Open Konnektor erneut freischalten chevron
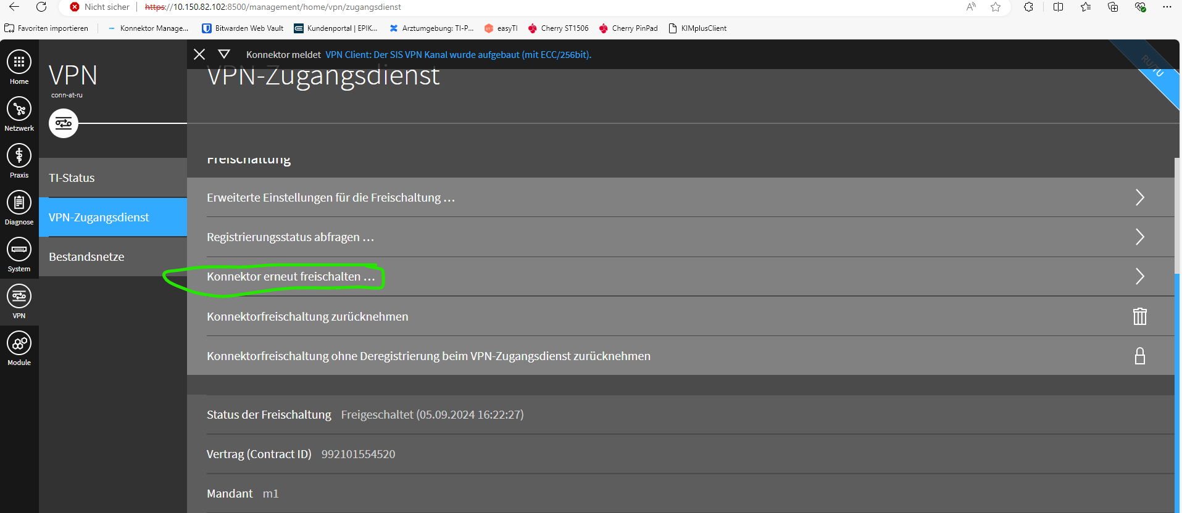This screenshot has width=1182, height=513. click(1139, 276)
